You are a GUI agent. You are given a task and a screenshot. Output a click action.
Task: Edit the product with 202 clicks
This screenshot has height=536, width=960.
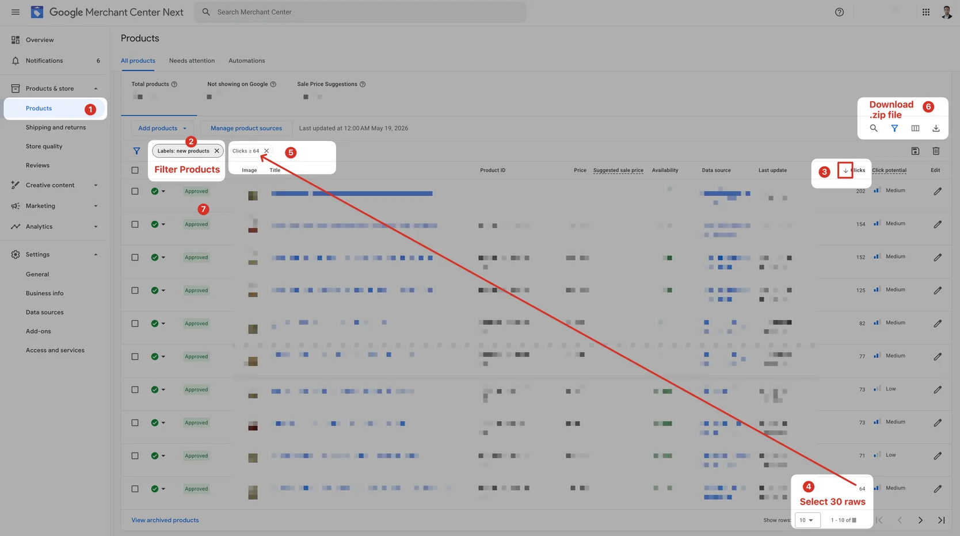938,191
